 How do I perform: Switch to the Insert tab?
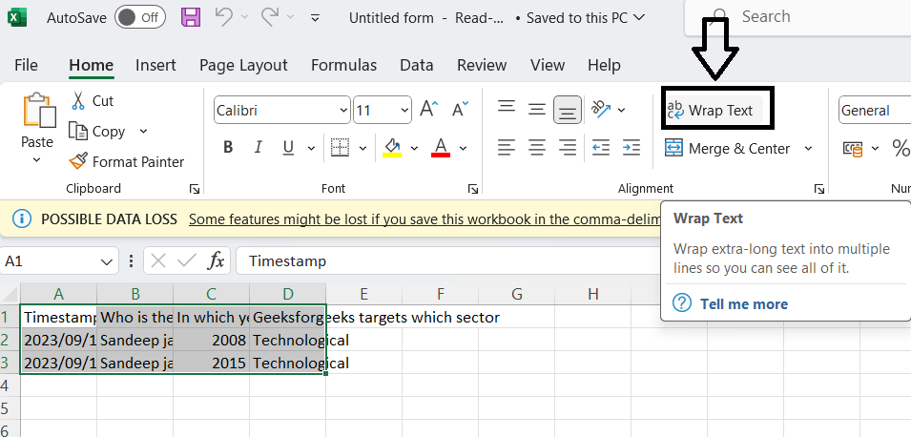coord(155,65)
